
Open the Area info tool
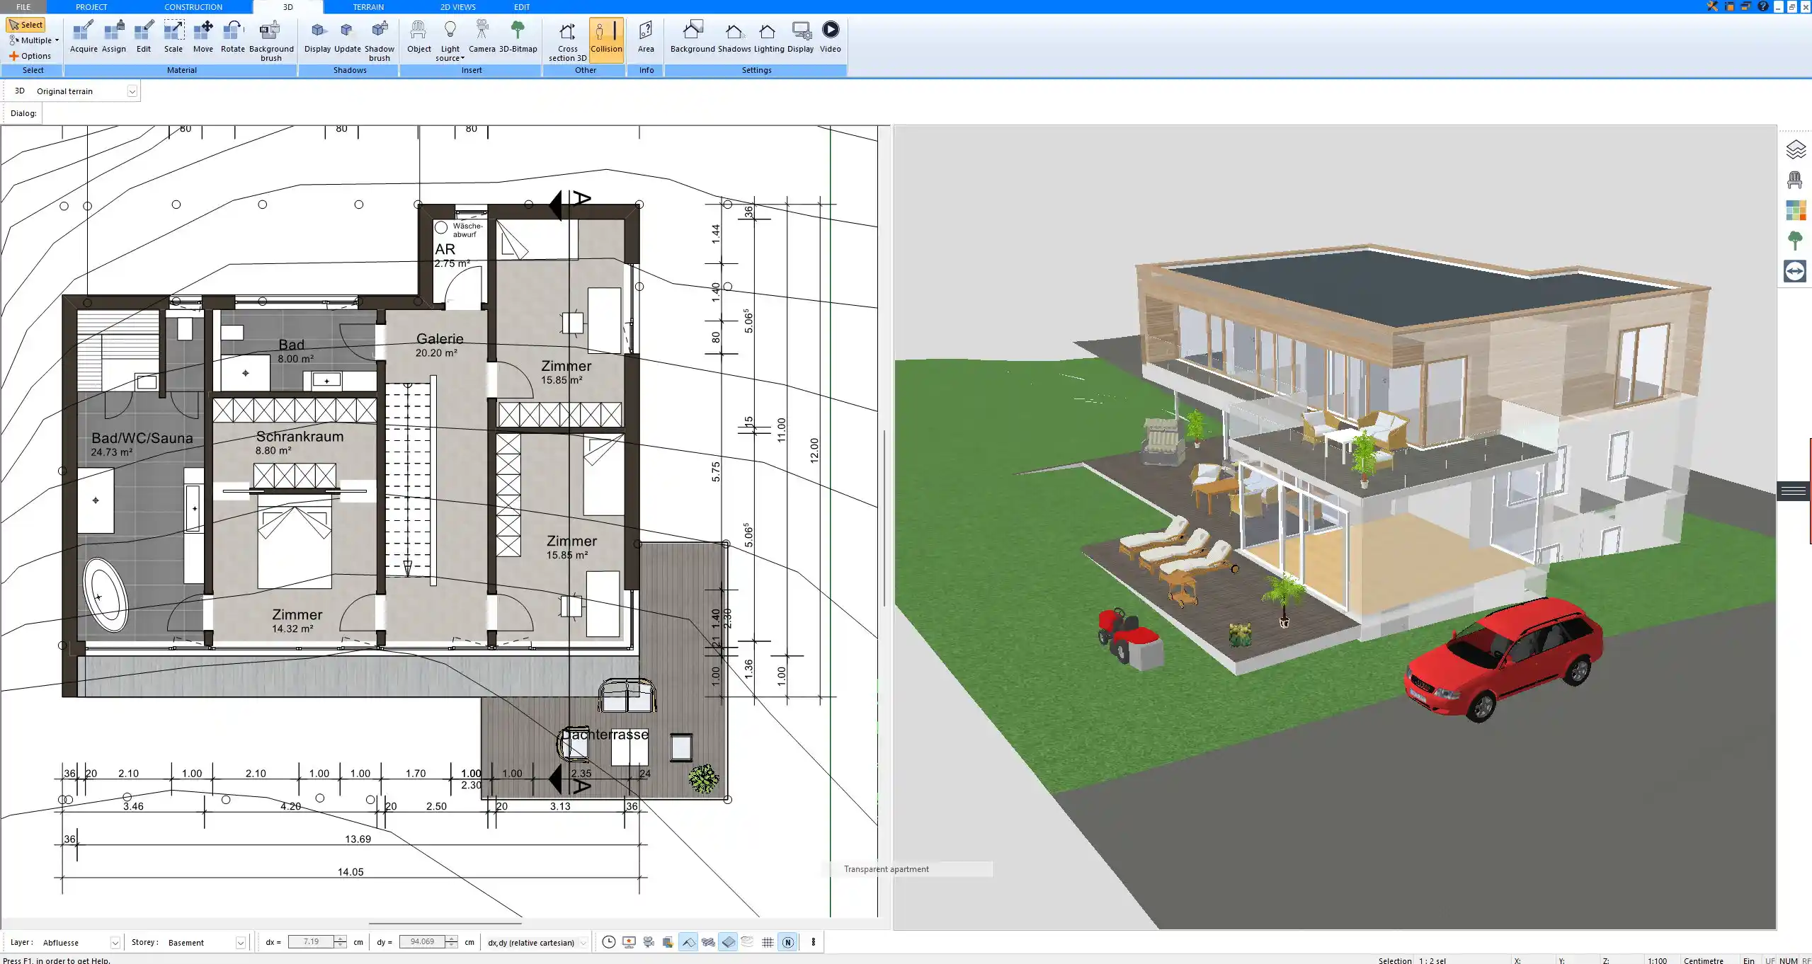(x=645, y=37)
